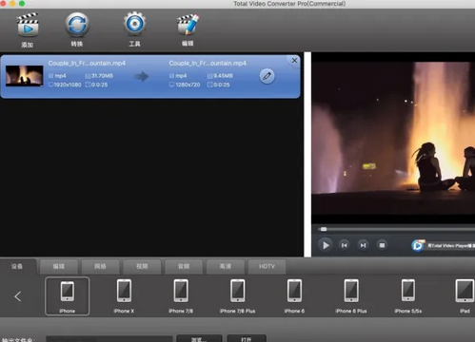
Task: Open the 编辑 clapperboard-and-pencil toolbar icon
Action: 188,25
